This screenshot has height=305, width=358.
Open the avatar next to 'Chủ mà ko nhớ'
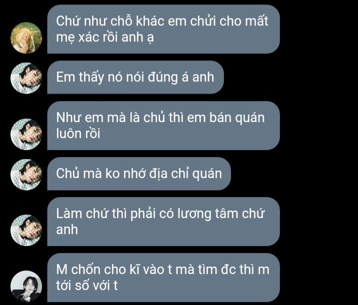[x=26, y=174]
